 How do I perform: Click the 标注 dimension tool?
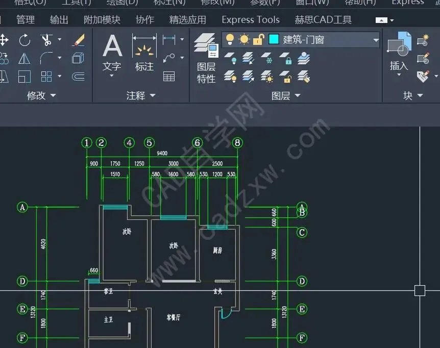coord(144,53)
